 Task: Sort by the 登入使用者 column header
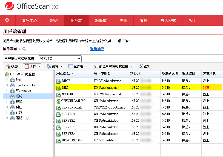[111, 74]
